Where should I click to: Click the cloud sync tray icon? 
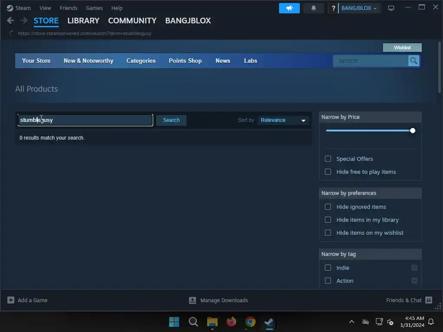pos(366,322)
